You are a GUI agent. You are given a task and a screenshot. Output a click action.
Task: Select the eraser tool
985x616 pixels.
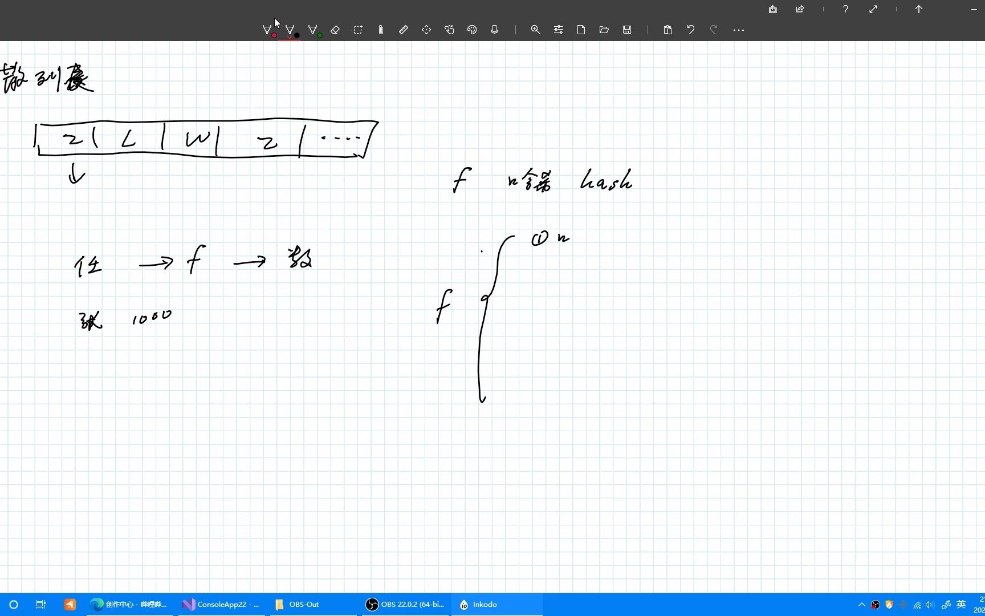coord(335,30)
